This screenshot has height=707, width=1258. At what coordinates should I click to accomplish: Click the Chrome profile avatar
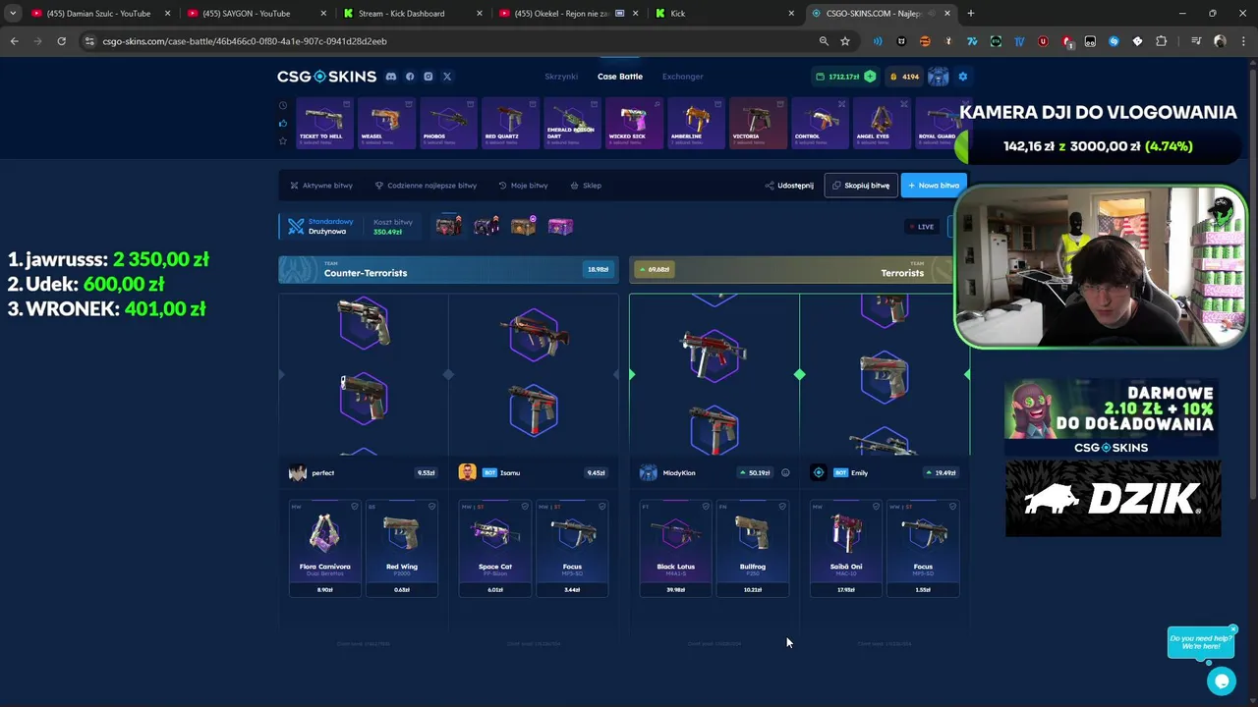1220,41
